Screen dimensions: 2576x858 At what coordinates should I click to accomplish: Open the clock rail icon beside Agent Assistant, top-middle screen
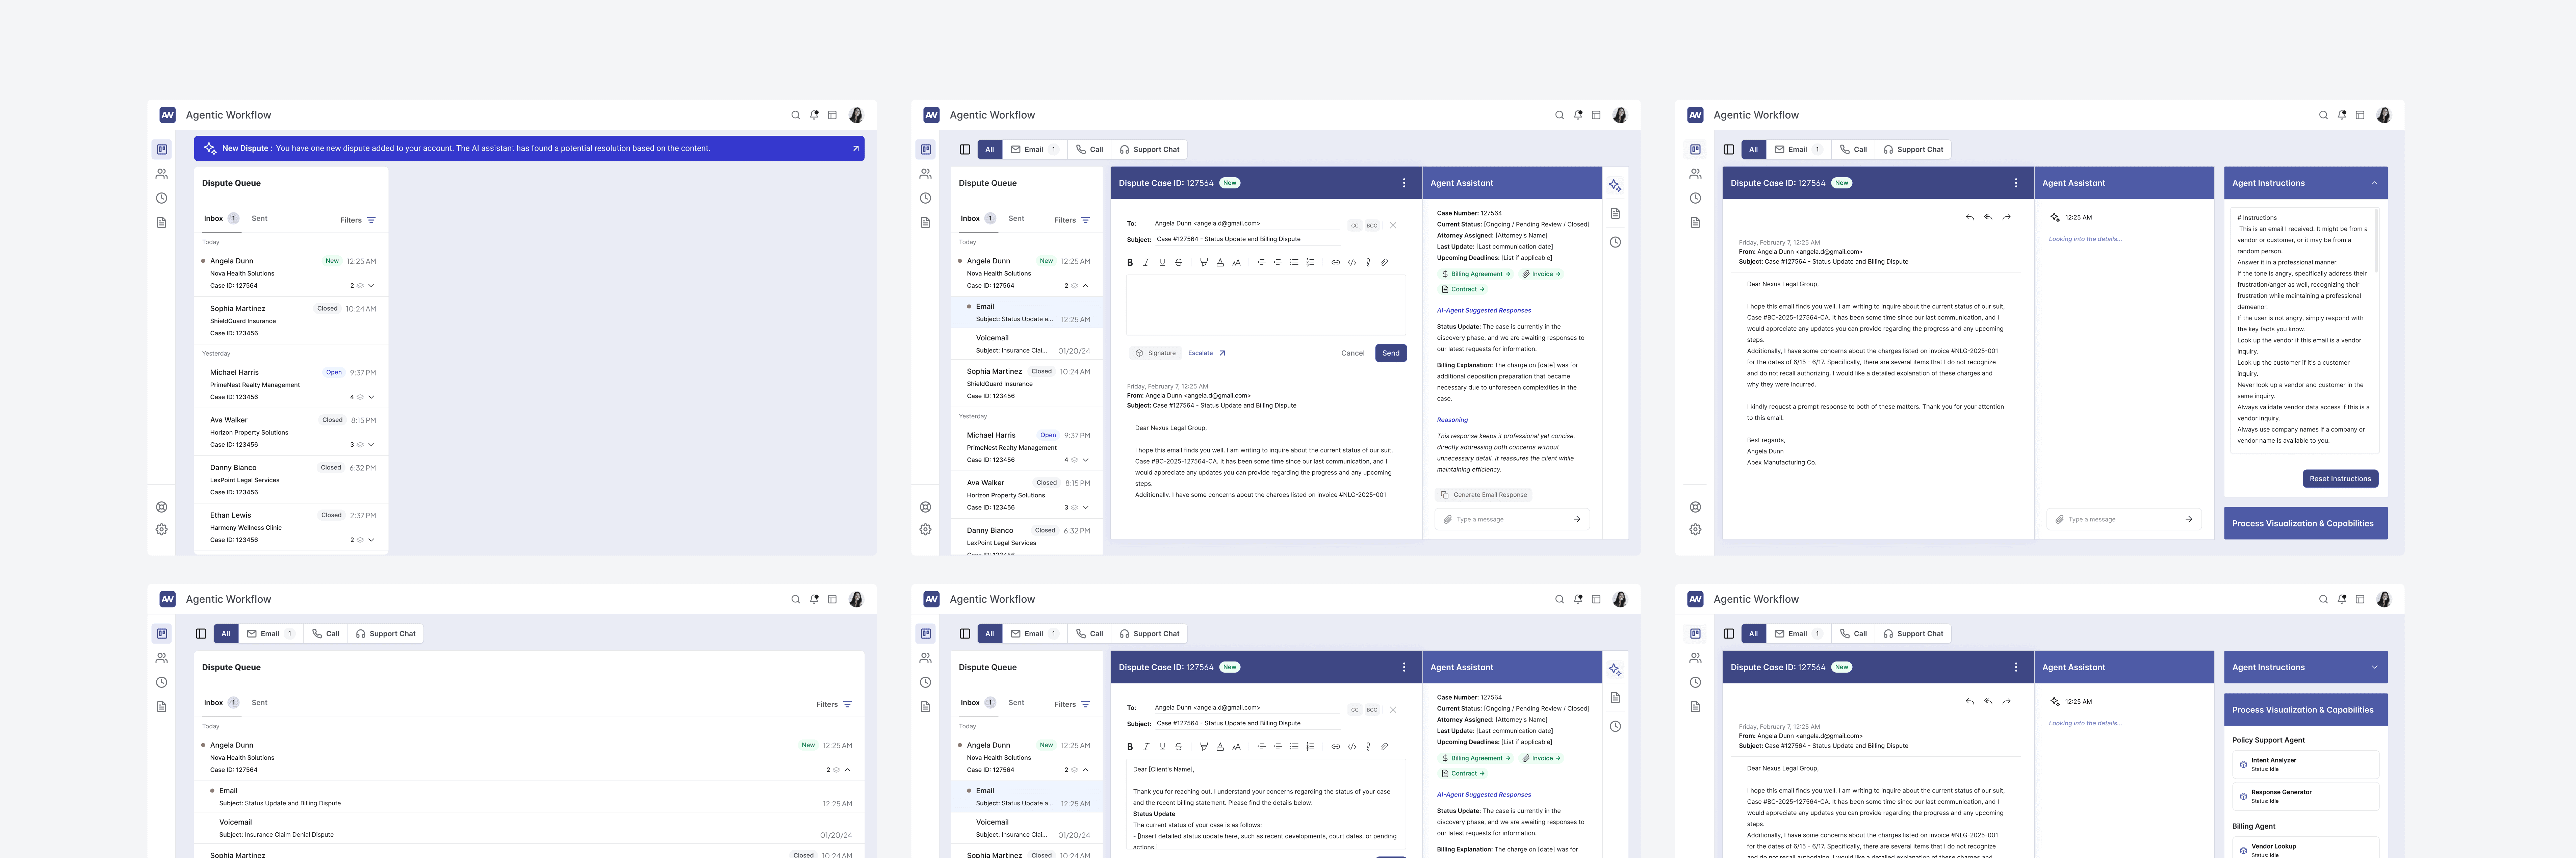tap(1615, 242)
